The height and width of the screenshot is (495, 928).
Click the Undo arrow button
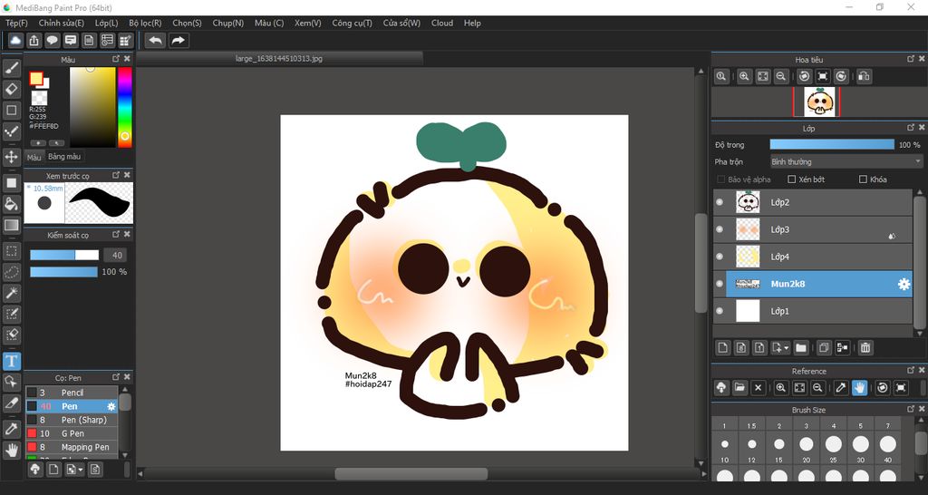pos(156,40)
